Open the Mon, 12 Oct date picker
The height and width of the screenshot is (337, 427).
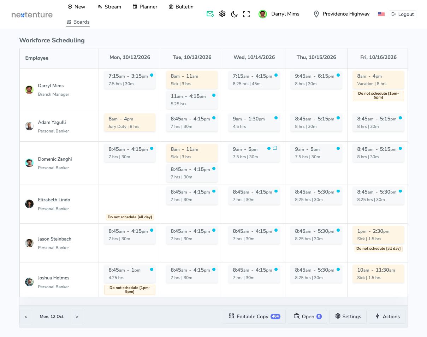tap(52, 317)
